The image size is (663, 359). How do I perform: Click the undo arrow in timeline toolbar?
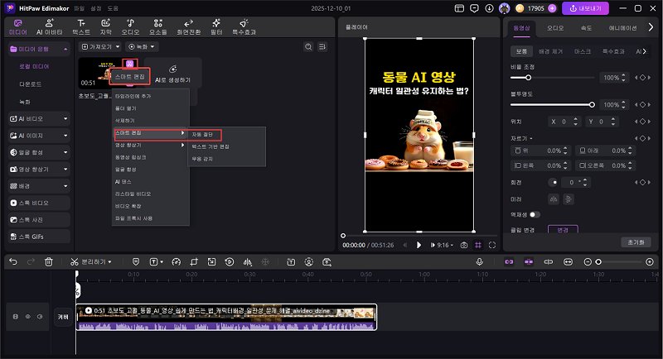(x=13, y=262)
